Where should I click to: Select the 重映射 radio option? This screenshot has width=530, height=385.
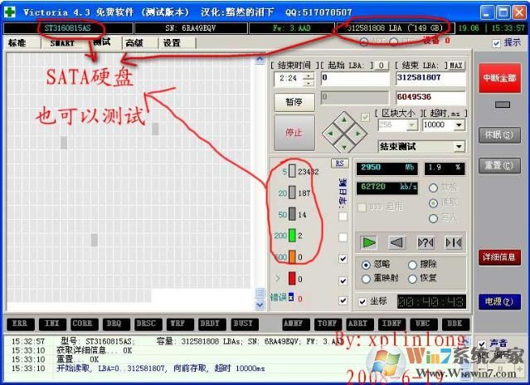366,279
